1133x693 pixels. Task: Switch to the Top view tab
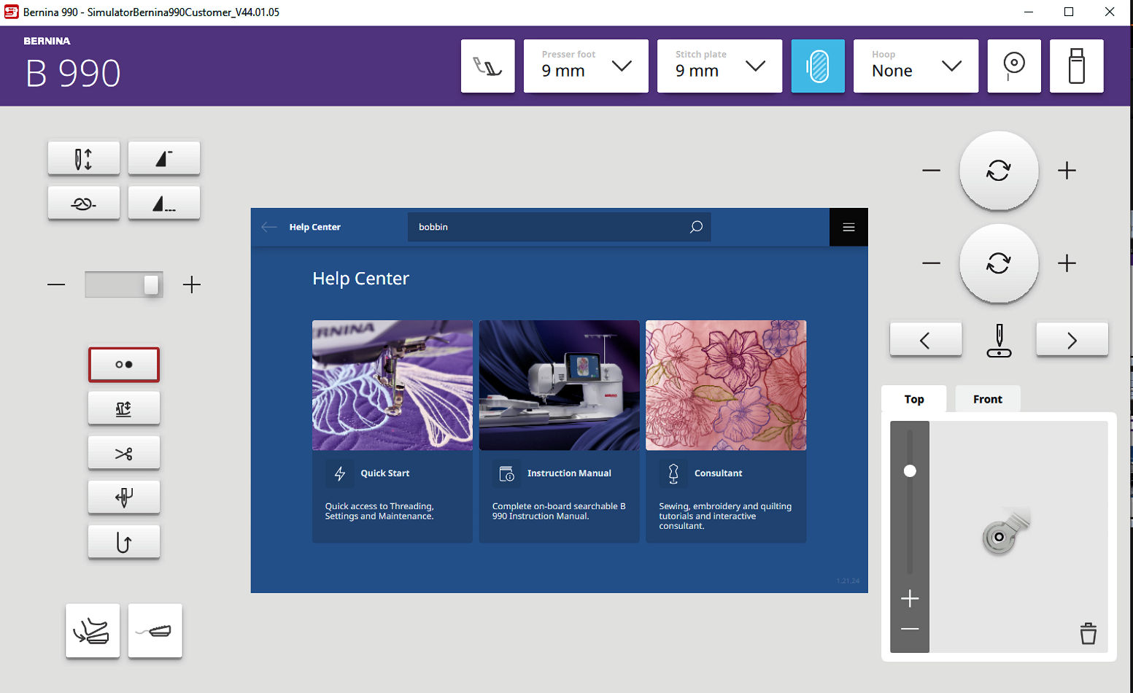click(x=914, y=399)
